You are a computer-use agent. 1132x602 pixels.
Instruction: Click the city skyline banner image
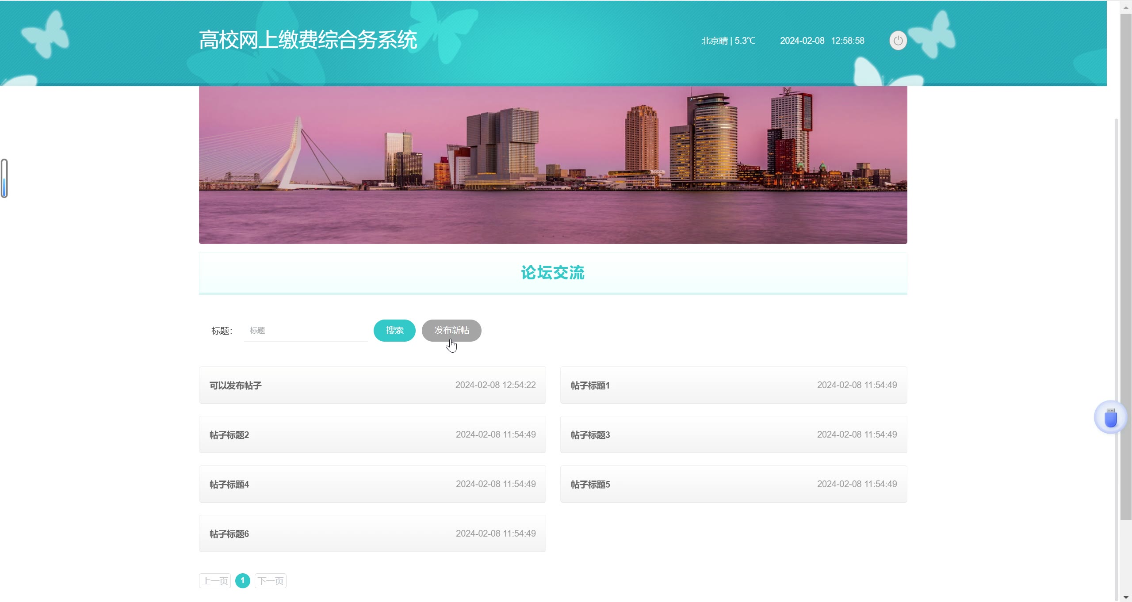(x=553, y=165)
